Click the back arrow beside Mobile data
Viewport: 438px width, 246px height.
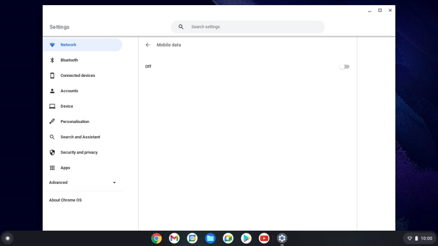pyautogui.click(x=148, y=45)
